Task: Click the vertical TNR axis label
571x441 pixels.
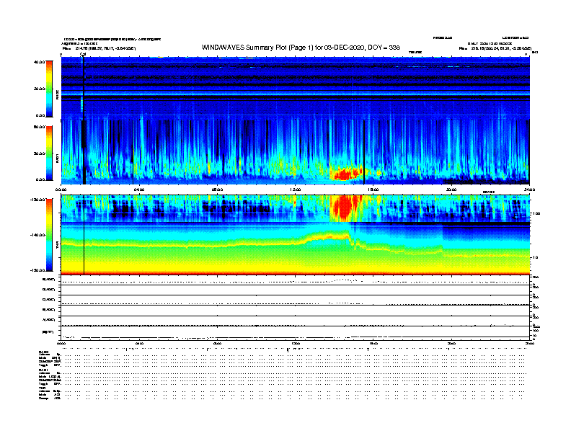Action: coord(58,246)
